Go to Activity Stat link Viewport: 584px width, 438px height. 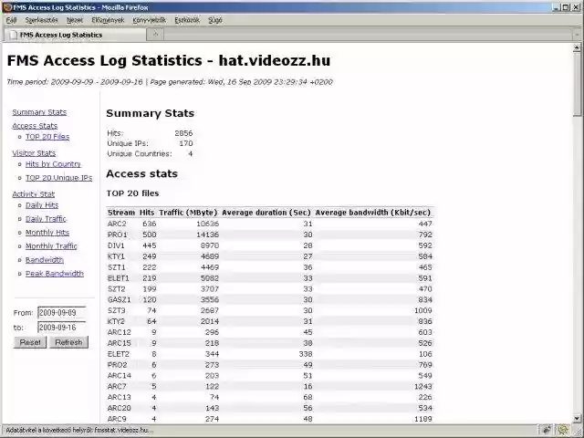34,194
